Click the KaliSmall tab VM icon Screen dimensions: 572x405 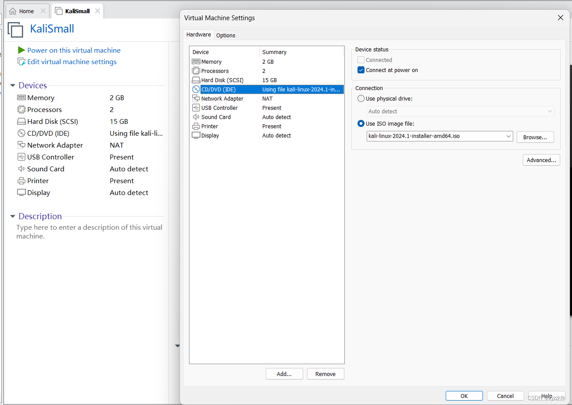(x=59, y=11)
